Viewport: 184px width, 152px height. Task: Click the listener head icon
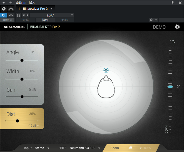click(x=106, y=87)
